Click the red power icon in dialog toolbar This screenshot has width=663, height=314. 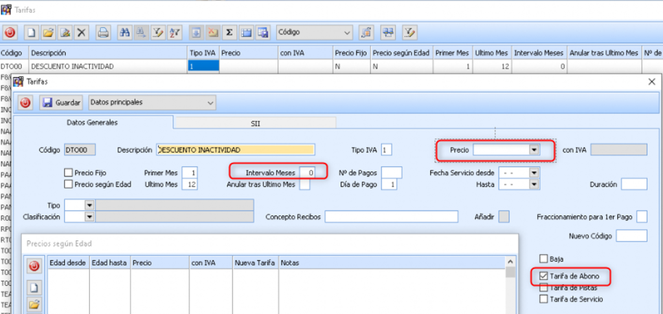(25, 102)
